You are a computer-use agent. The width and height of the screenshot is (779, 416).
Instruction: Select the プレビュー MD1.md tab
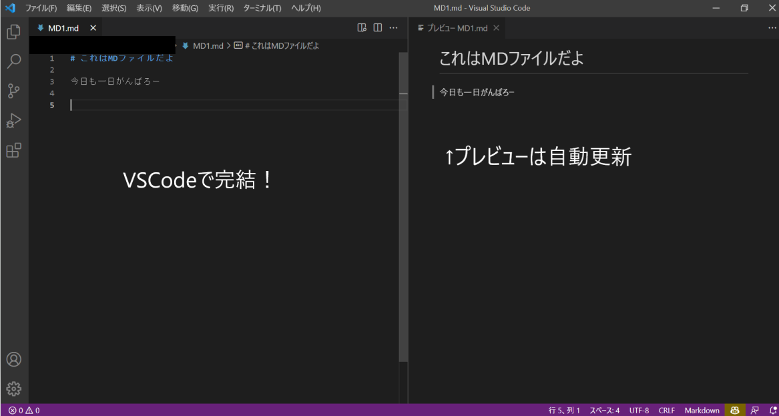pyautogui.click(x=457, y=28)
